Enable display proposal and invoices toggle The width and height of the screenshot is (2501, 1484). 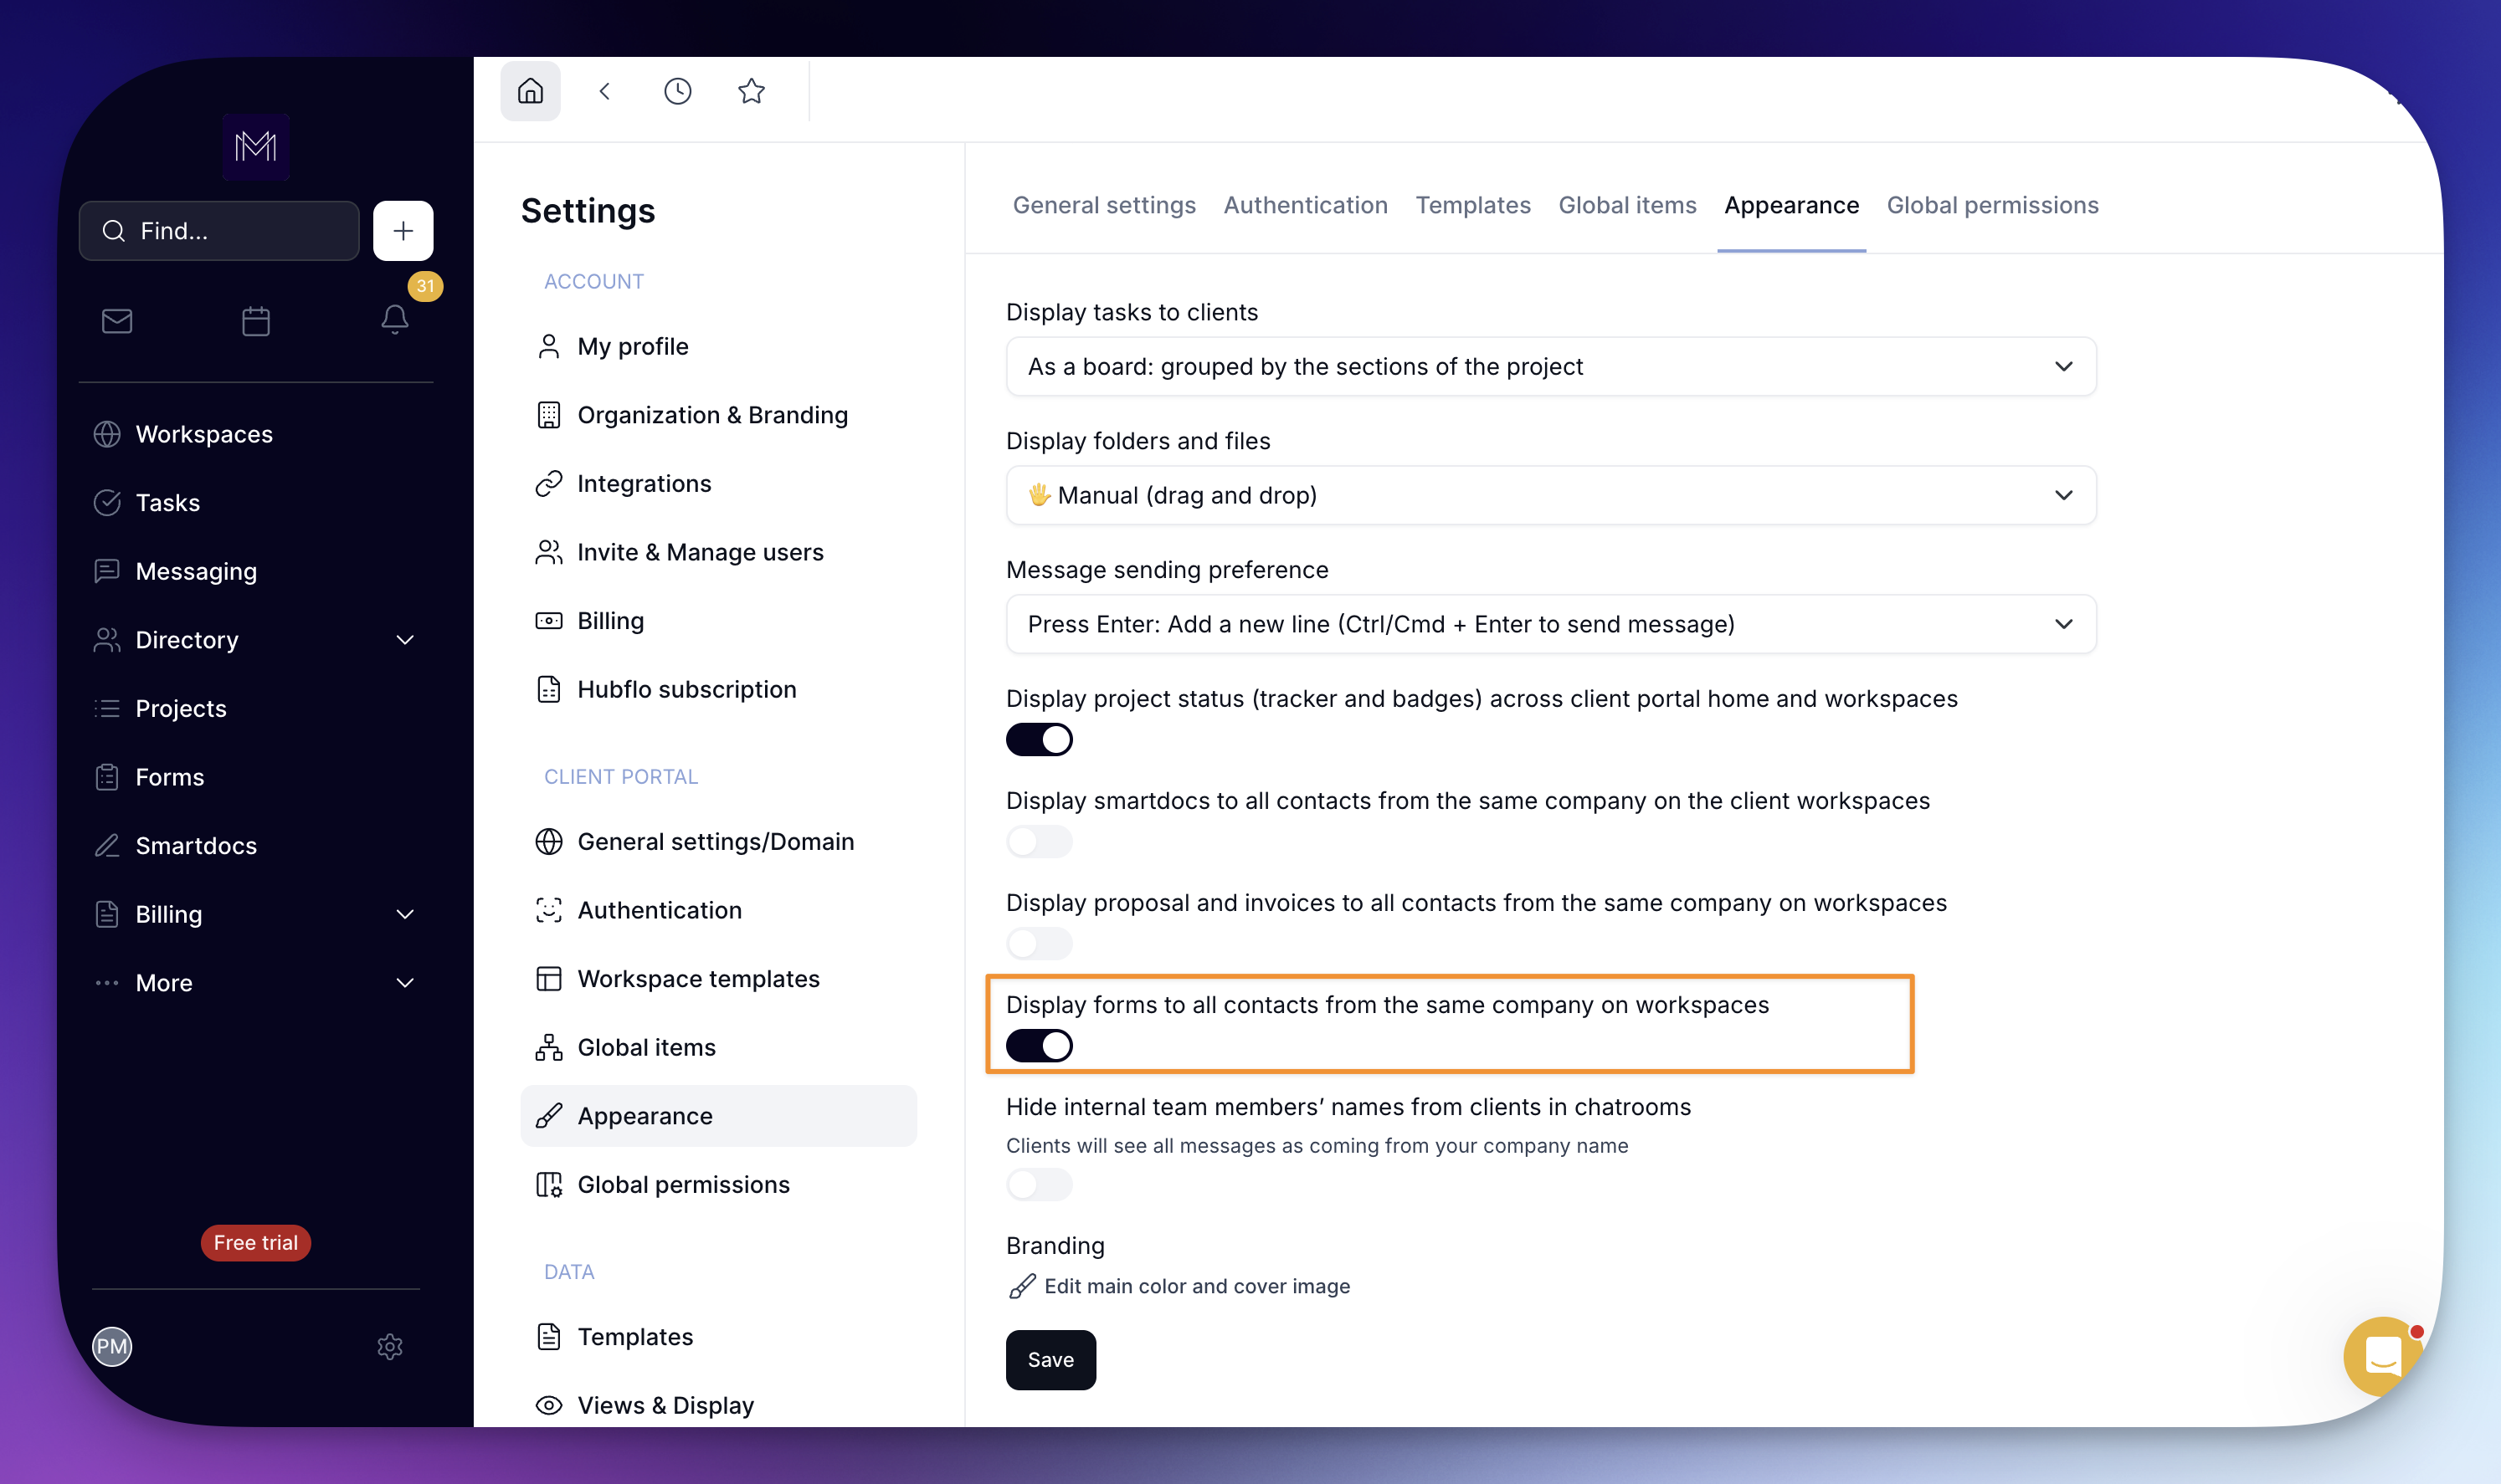(1040, 944)
